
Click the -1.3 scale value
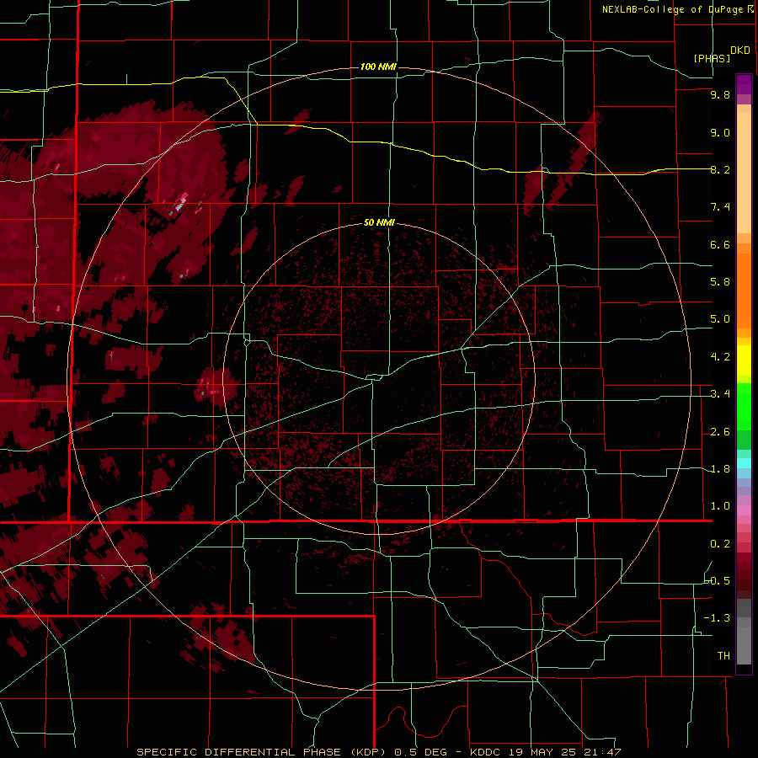(718, 618)
